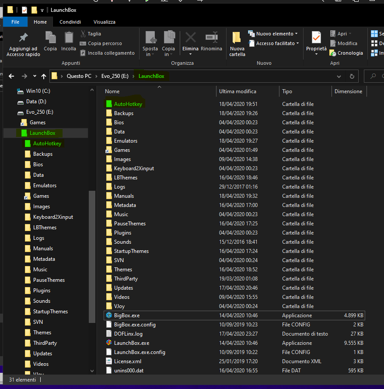Select LaunchBox folder in navigation tree
Image resolution: width=384 pixels, height=389 pixels.
tap(42, 133)
